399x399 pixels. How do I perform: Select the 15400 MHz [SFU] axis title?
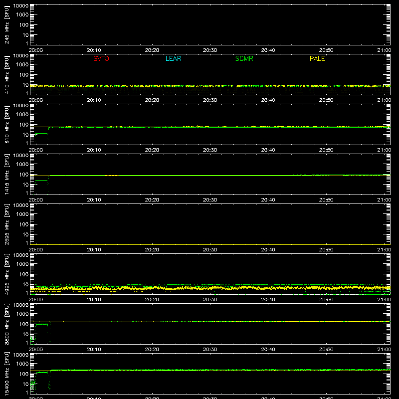[7, 374]
